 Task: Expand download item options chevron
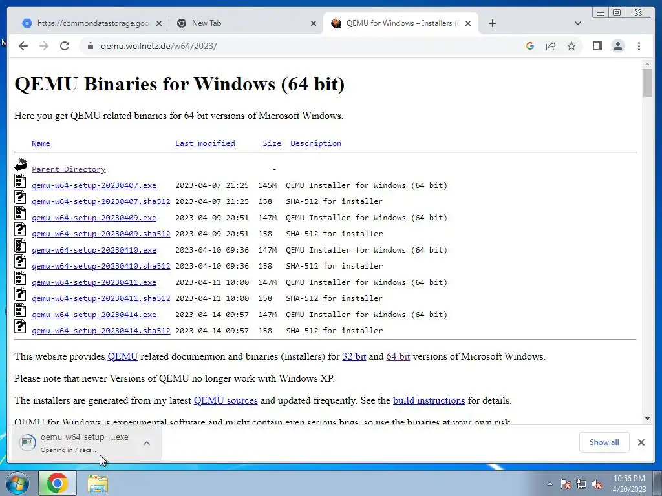(x=147, y=443)
